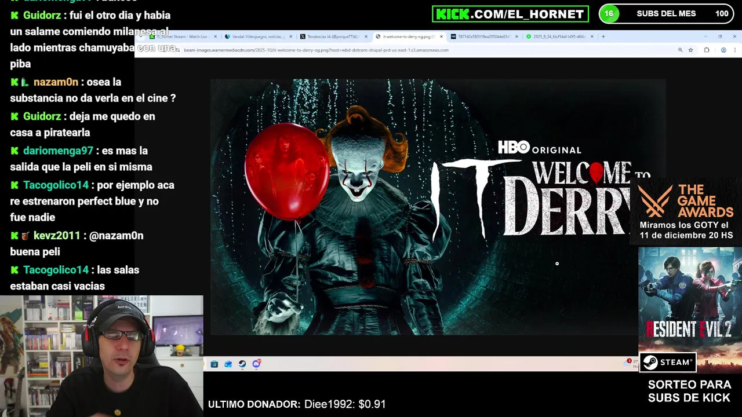
Task: Open the Outlook icon in the taskbar
Action: click(228, 364)
